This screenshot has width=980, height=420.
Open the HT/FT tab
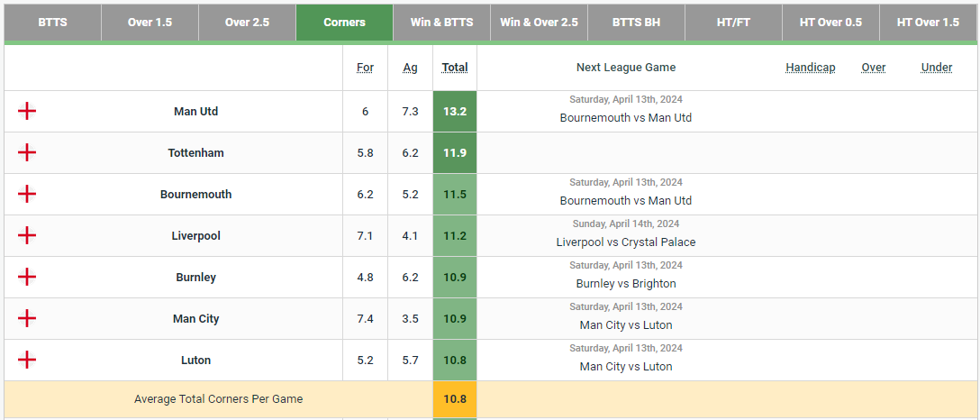(733, 23)
